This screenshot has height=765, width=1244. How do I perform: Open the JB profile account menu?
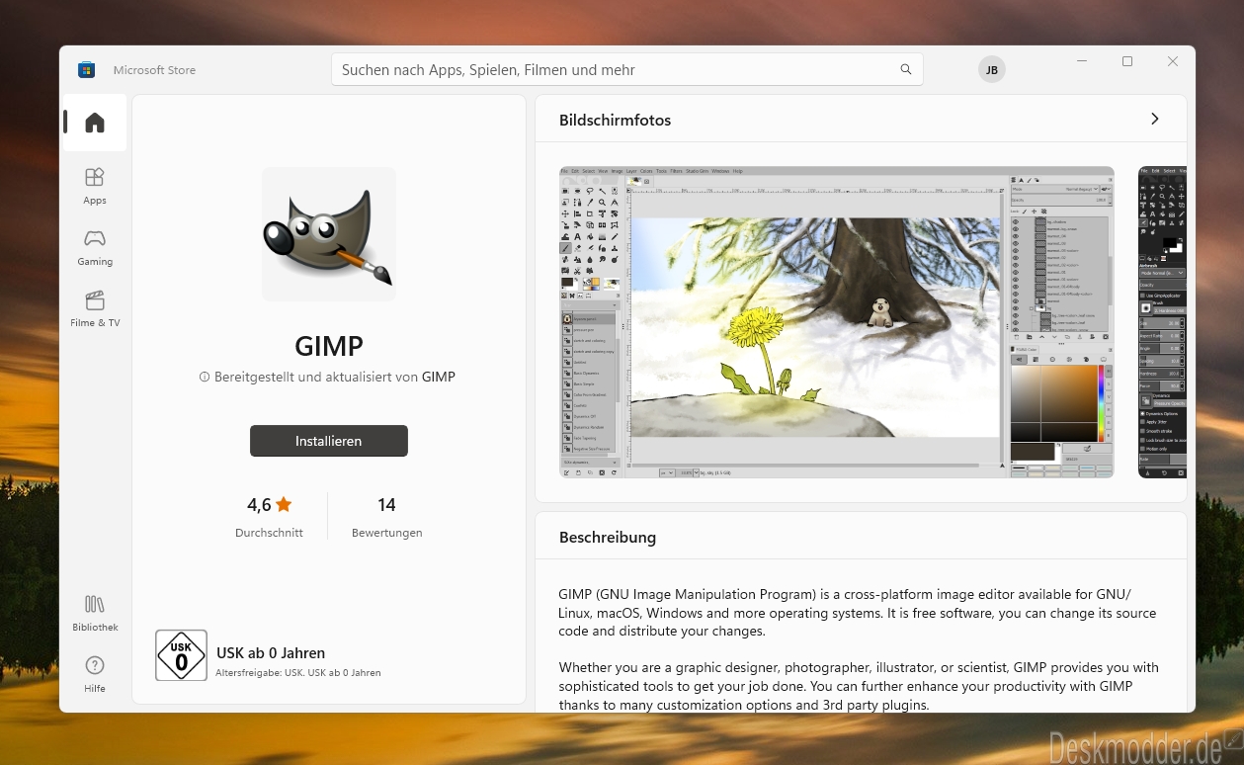[x=991, y=70]
